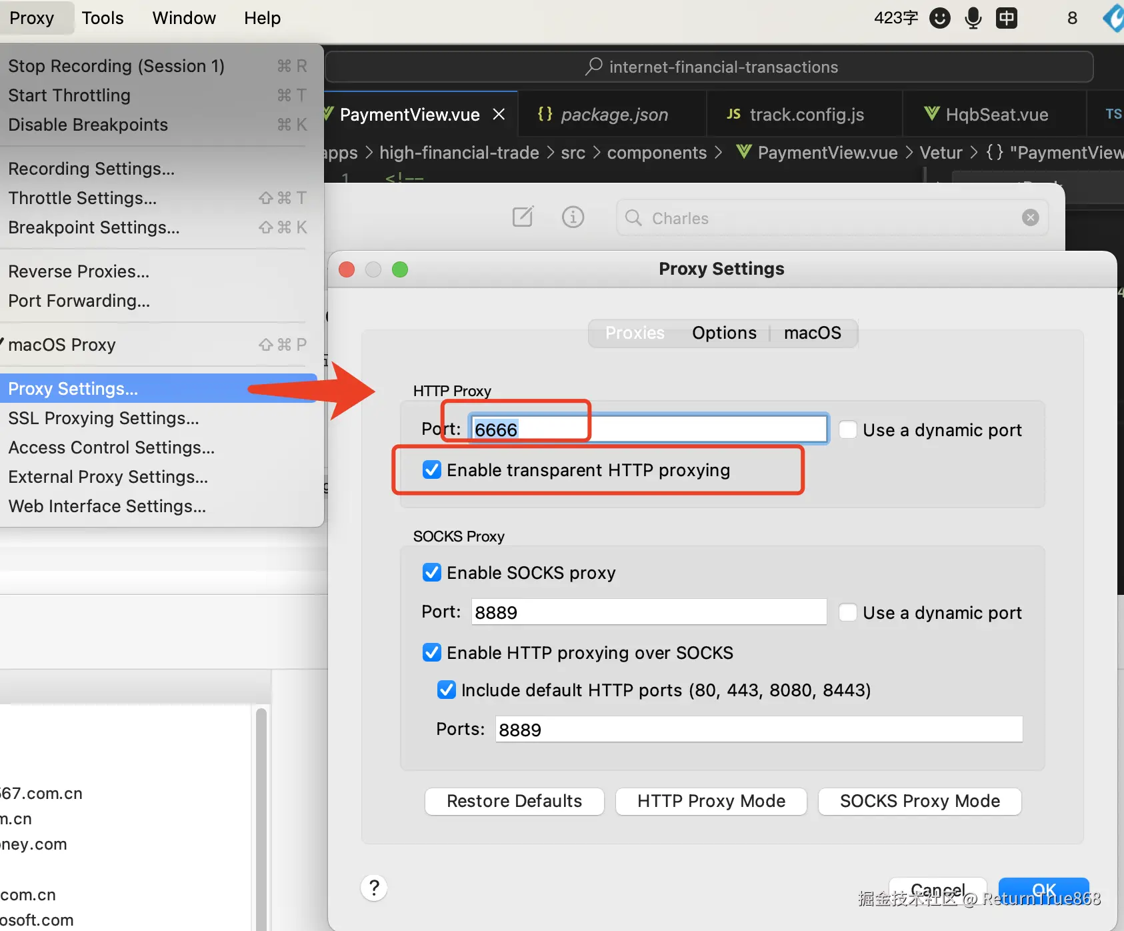Open SSL Proxying Settings...

pyautogui.click(x=159, y=418)
